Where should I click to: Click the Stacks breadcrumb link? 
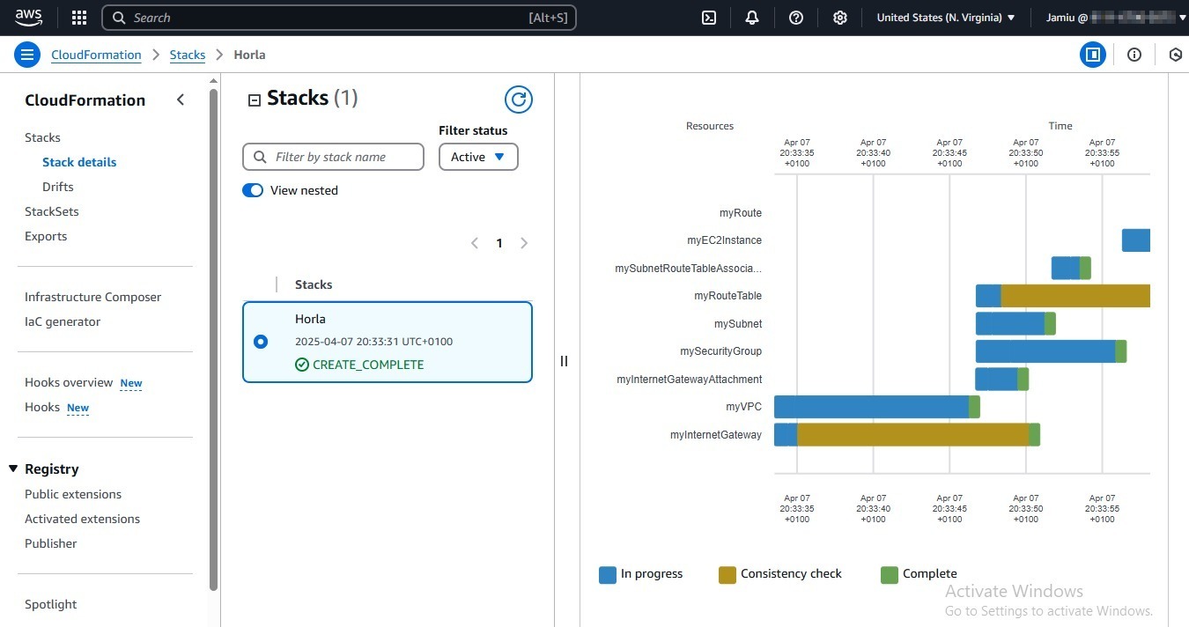[188, 55]
